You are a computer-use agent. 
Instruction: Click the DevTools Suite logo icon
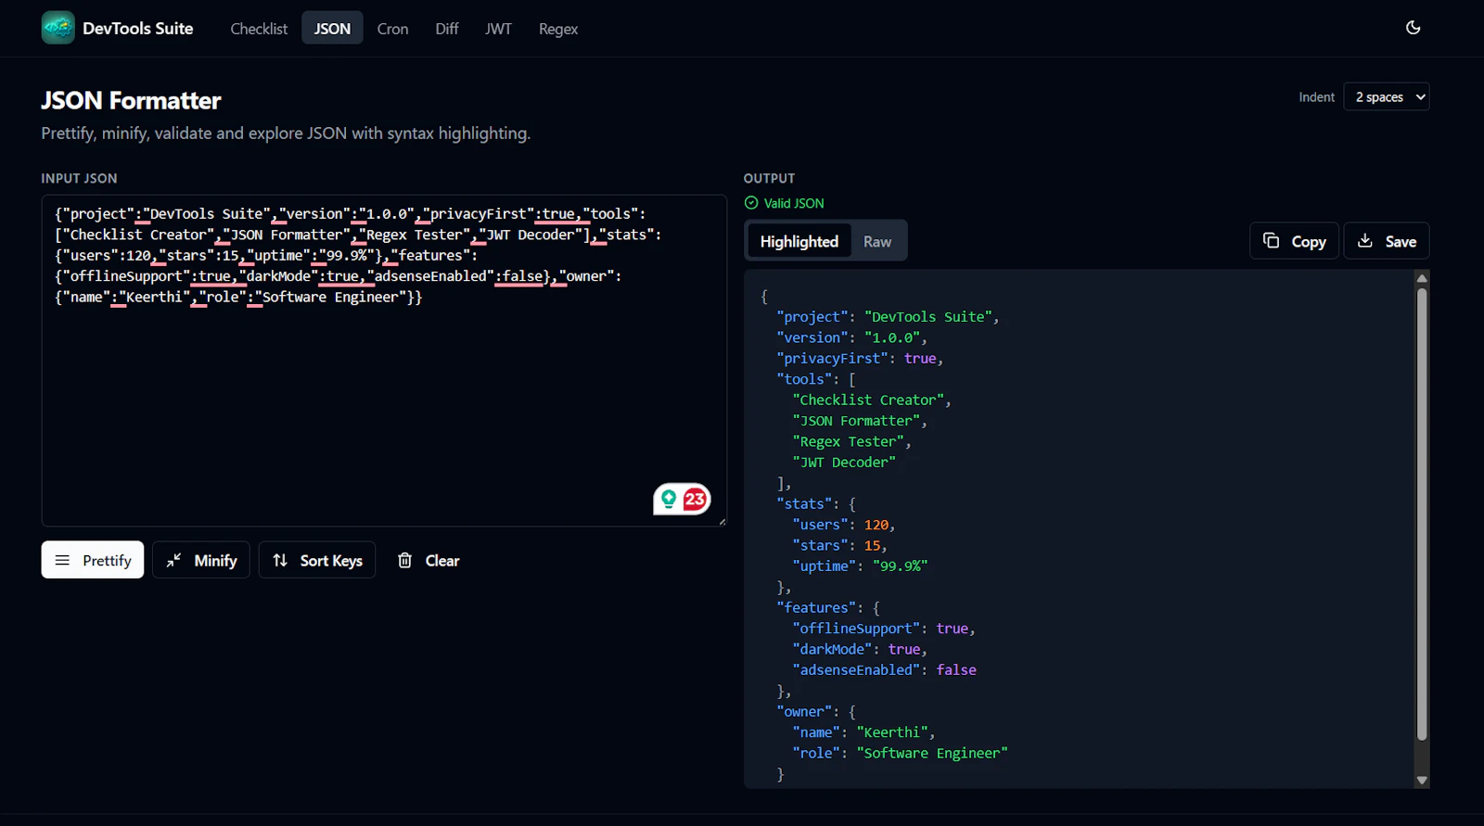coord(58,28)
